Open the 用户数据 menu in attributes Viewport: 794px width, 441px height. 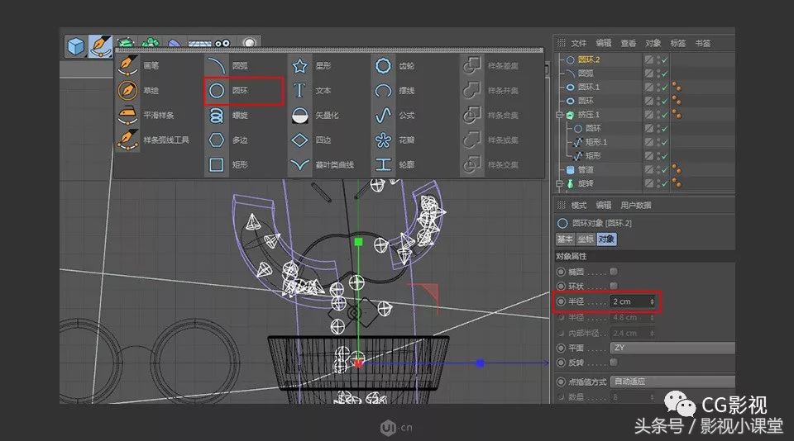(635, 206)
